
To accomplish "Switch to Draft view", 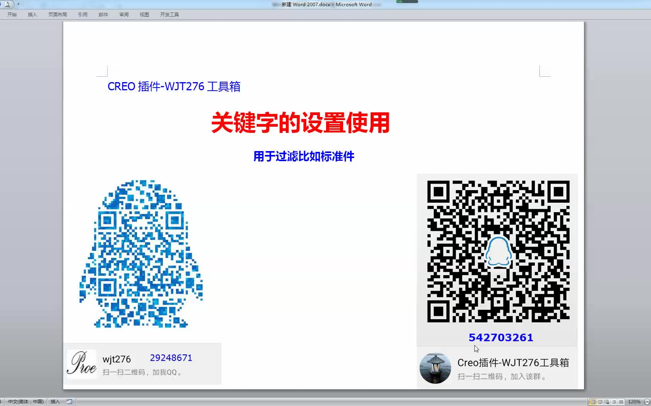I will 621,402.
